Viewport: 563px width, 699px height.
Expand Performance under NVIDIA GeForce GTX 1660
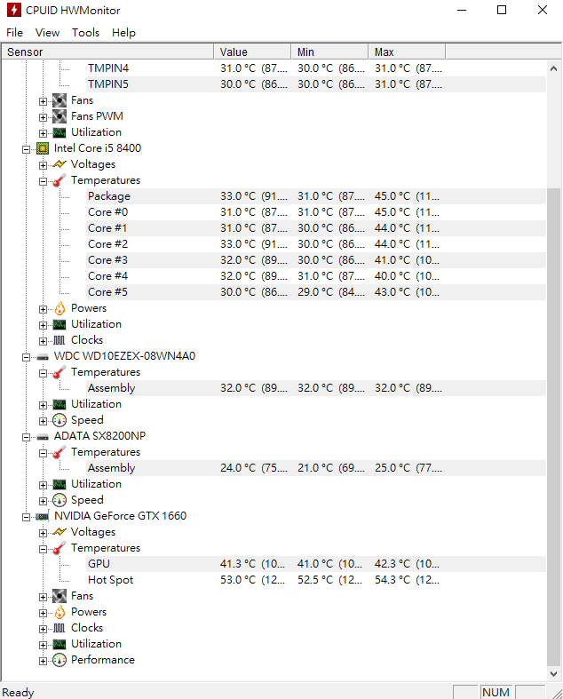pos(43,661)
